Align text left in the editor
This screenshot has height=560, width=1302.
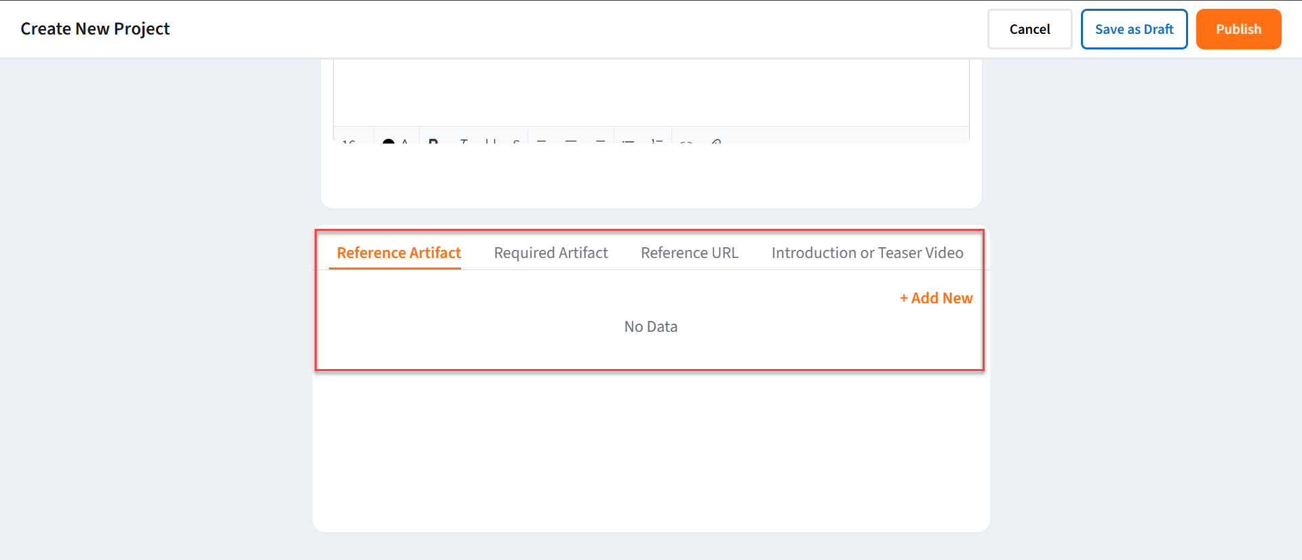tap(542, 142)
